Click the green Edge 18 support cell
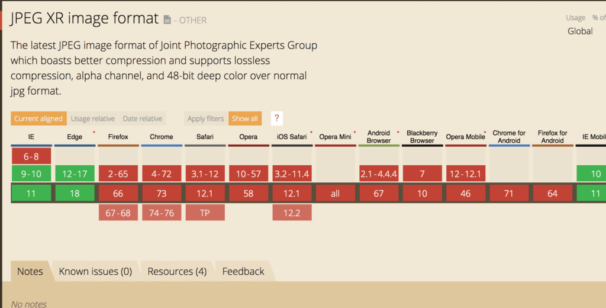The image size is (606, 308). click(75, 192)
